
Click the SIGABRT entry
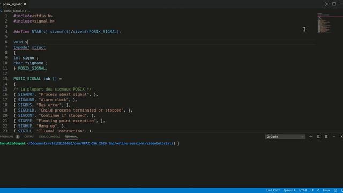pos(56,94)
